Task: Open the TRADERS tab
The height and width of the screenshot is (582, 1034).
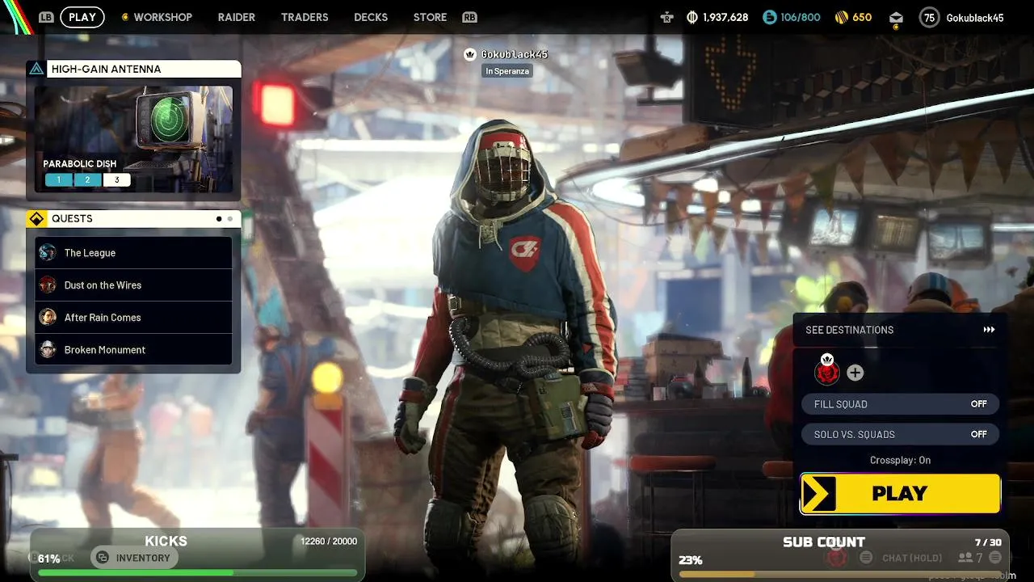Action: [305, 17]
